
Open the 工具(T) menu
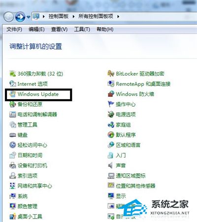[82, 29]
